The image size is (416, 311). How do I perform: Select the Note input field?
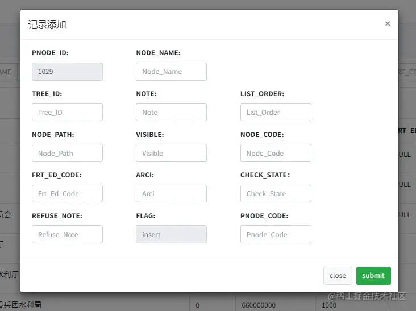(171, 113)
